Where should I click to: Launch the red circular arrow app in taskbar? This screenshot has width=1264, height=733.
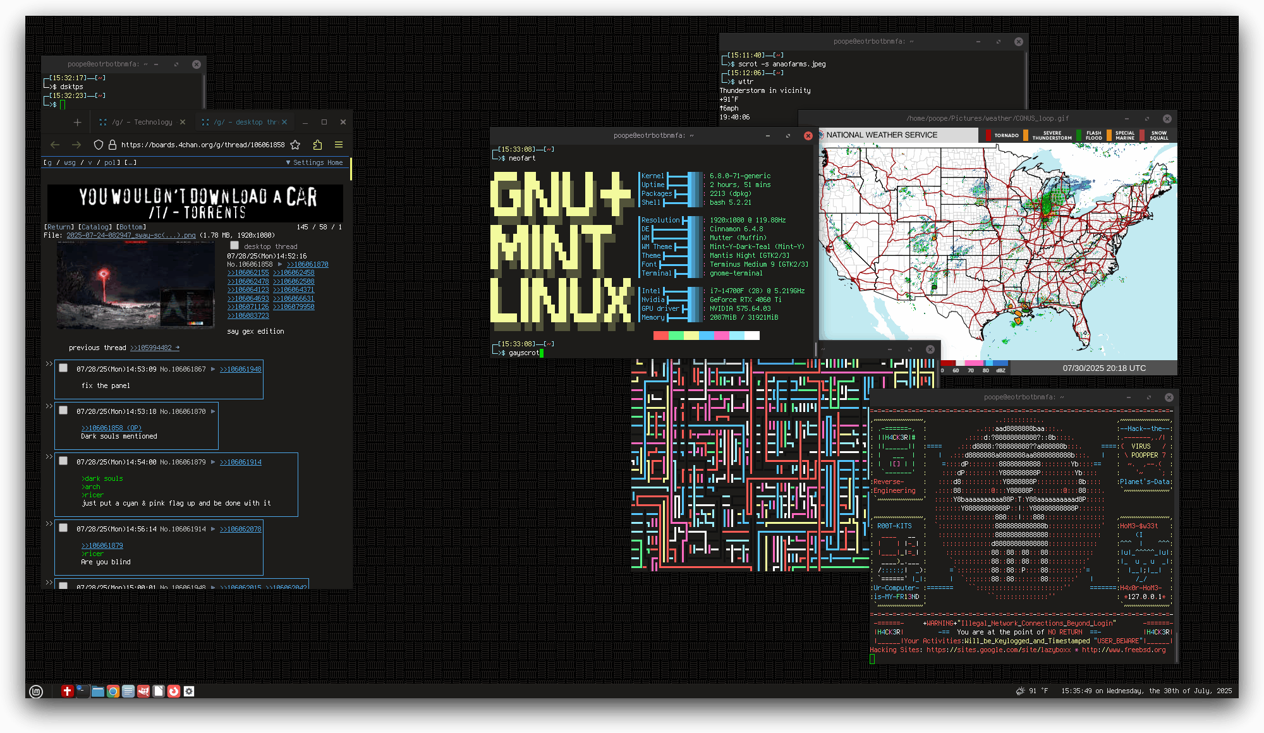[x=174, y=691]
